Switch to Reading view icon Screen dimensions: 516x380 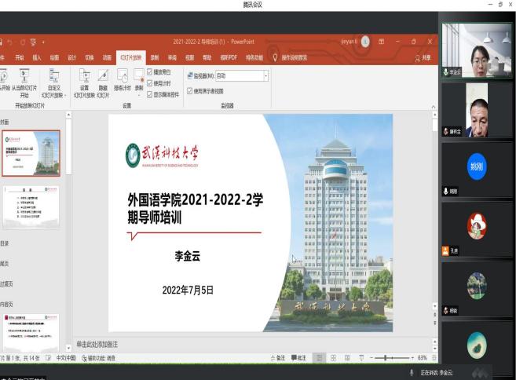point(347,358)
